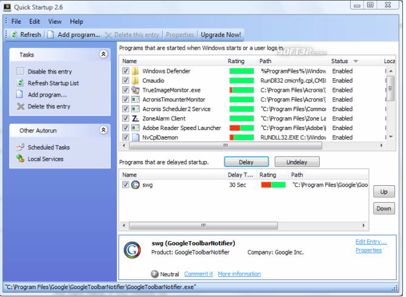The width and height of the screenshot is (406, 297).
Task: Click the Up button
Action: pos(384,192)
